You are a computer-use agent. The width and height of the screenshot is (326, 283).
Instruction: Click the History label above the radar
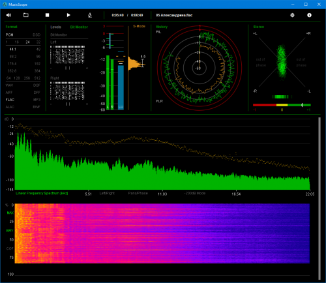[x=162, y=27]
